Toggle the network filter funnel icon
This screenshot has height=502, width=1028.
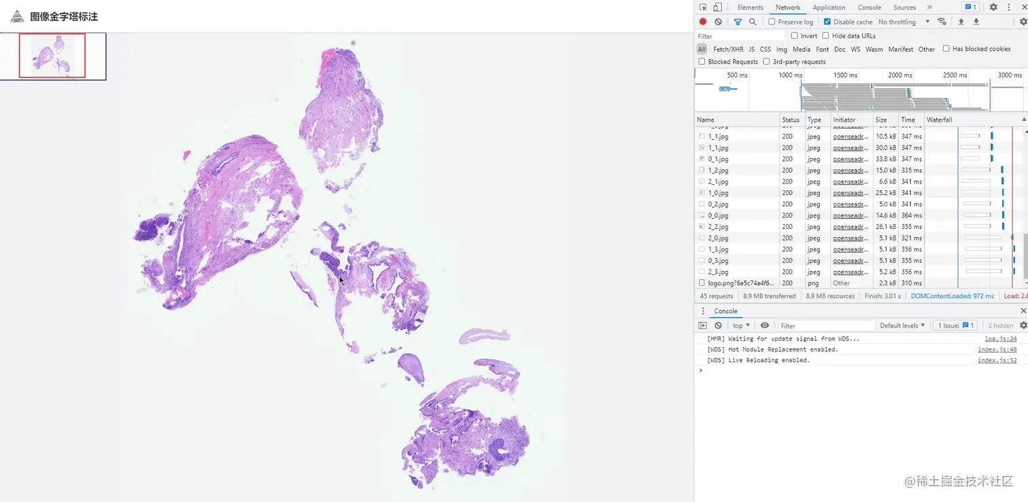[738, 22]
